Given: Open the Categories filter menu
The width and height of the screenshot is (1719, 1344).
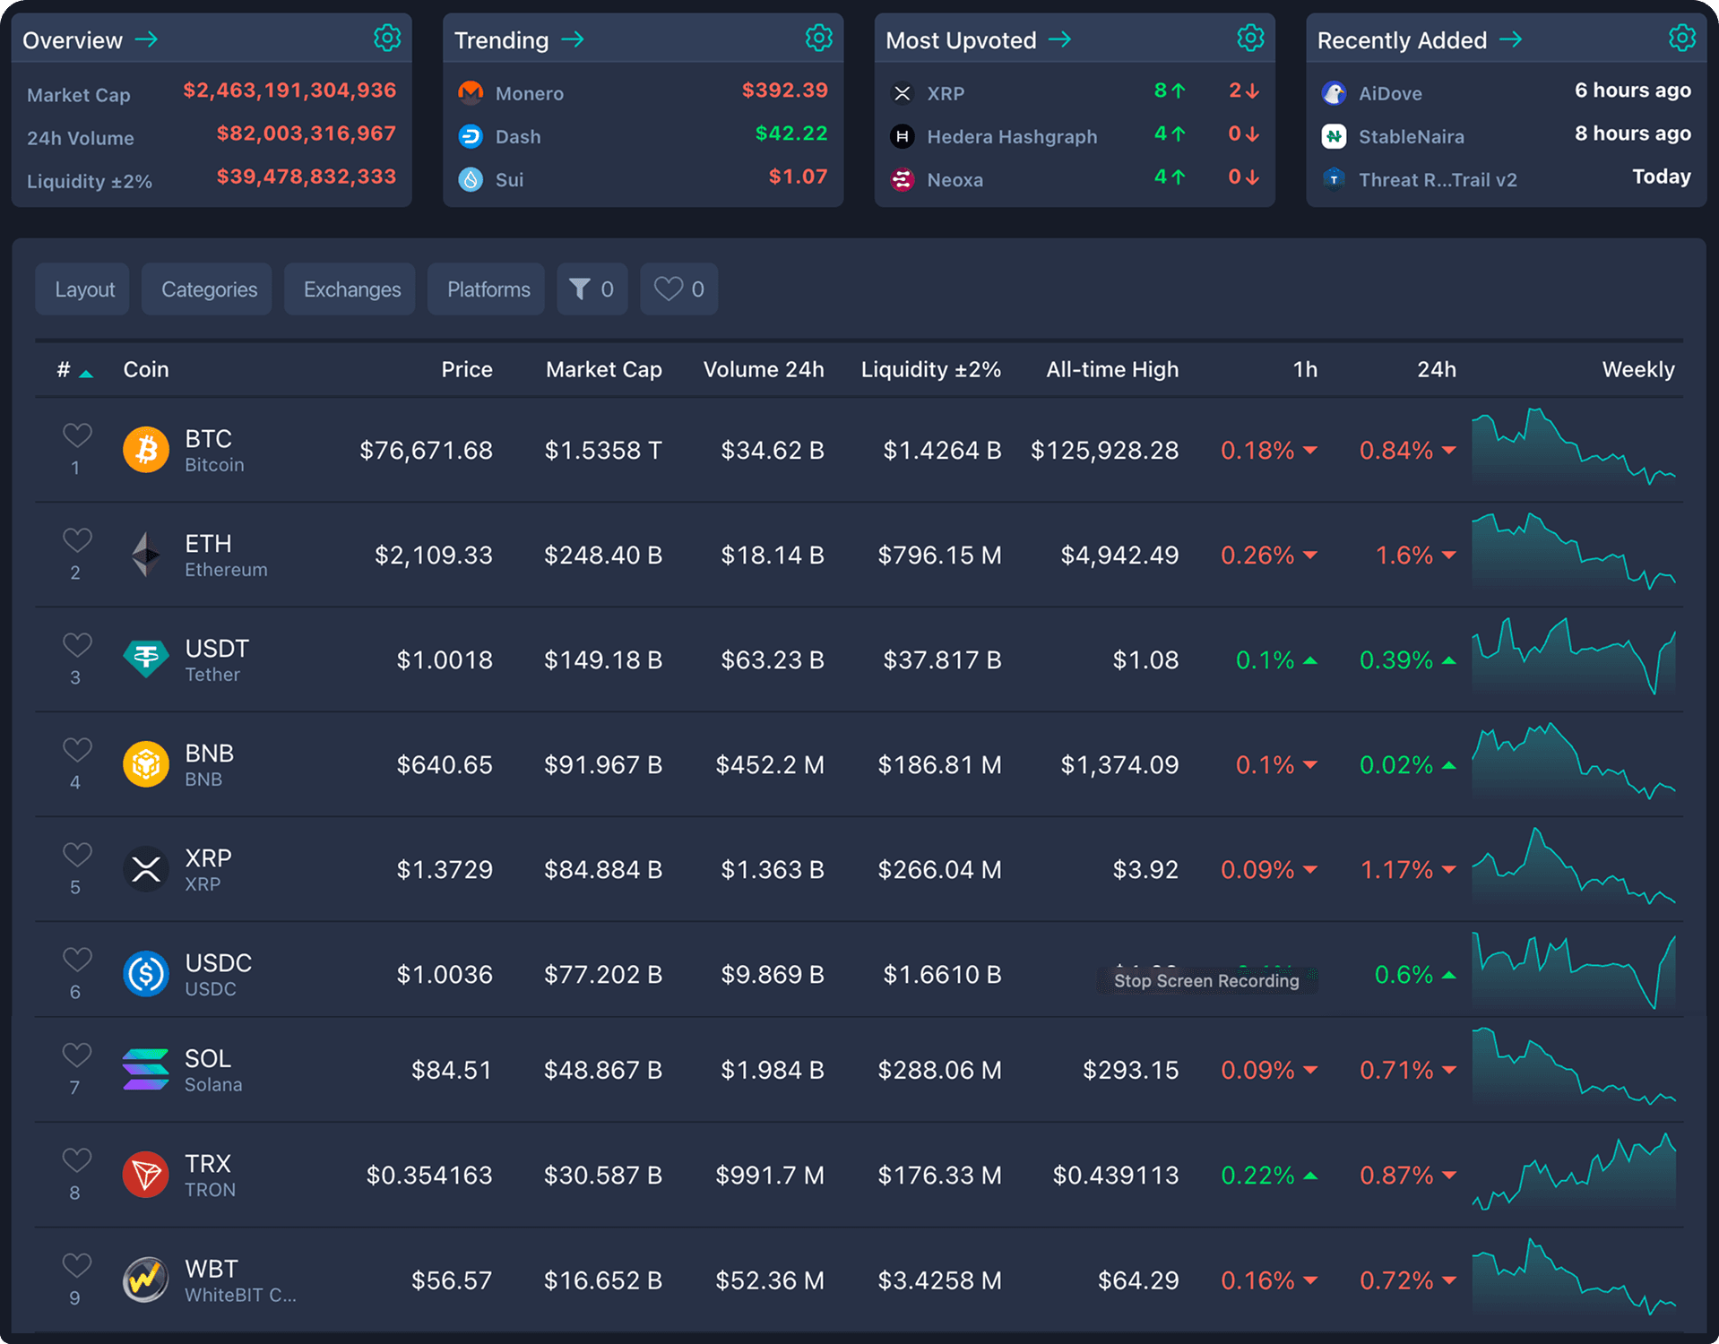Looking at the screenshot, I should pos(207,289).
